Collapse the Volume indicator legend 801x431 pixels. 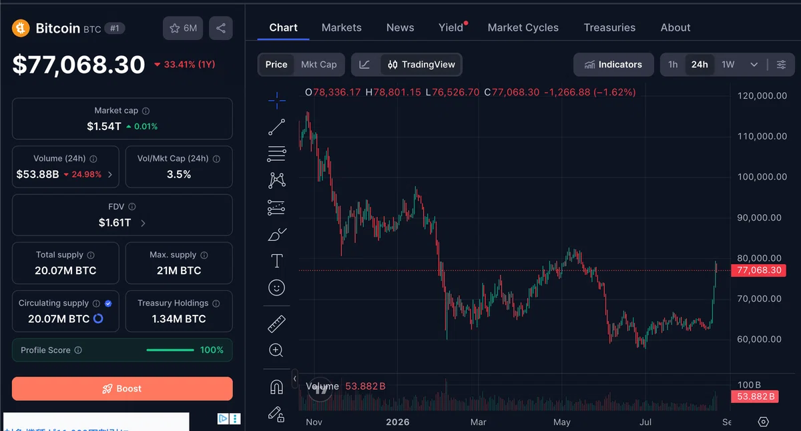point(296,379)
